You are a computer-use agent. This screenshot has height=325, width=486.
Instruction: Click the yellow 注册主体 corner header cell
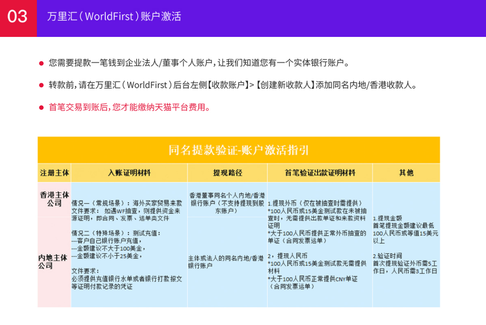[x=54, y=172]
